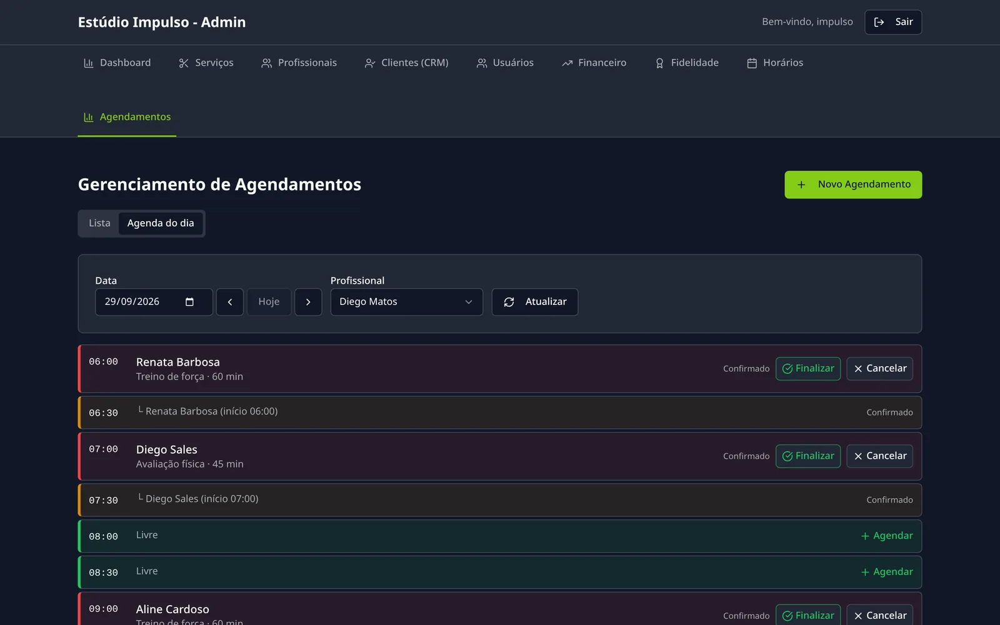Click the trending-up icon beside Financeiro

click(567, 63)
